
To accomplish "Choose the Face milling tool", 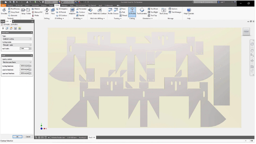I will point(53,11).
